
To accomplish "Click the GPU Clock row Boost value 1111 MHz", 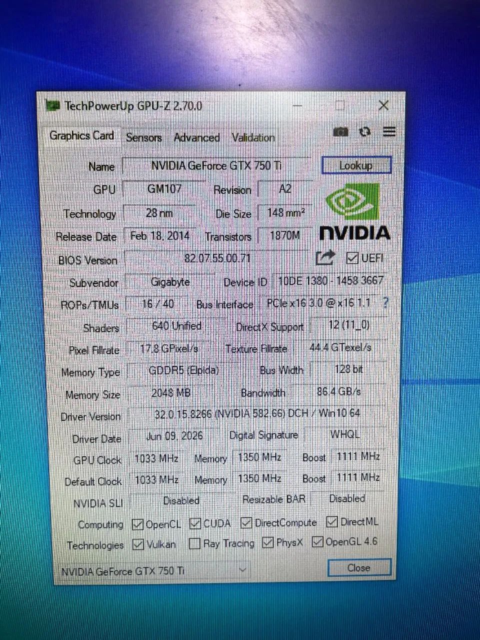I will coord(357,456).
